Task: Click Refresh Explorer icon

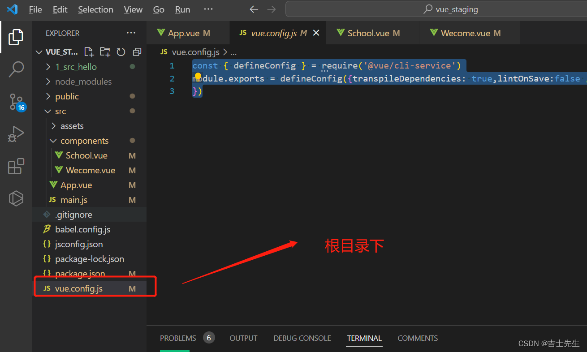Action: (x=121, y=52)
